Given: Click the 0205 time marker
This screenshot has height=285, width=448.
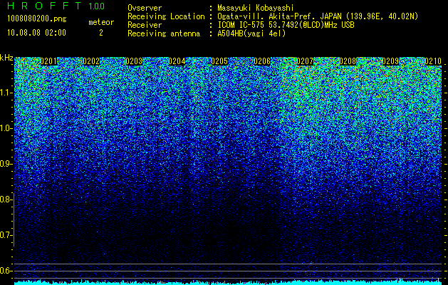Looking at the screenshot, I should click(x=219, y=61).
